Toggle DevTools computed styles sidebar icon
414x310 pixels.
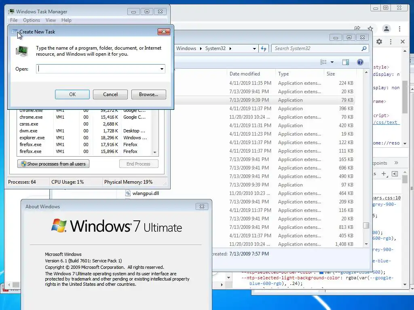point(395,174)
